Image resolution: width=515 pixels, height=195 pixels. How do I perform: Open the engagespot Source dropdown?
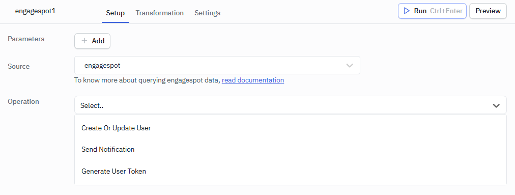(x=217, y=66)
